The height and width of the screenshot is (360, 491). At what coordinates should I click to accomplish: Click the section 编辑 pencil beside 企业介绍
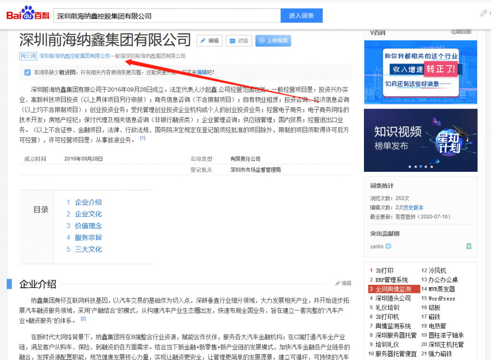343,283
